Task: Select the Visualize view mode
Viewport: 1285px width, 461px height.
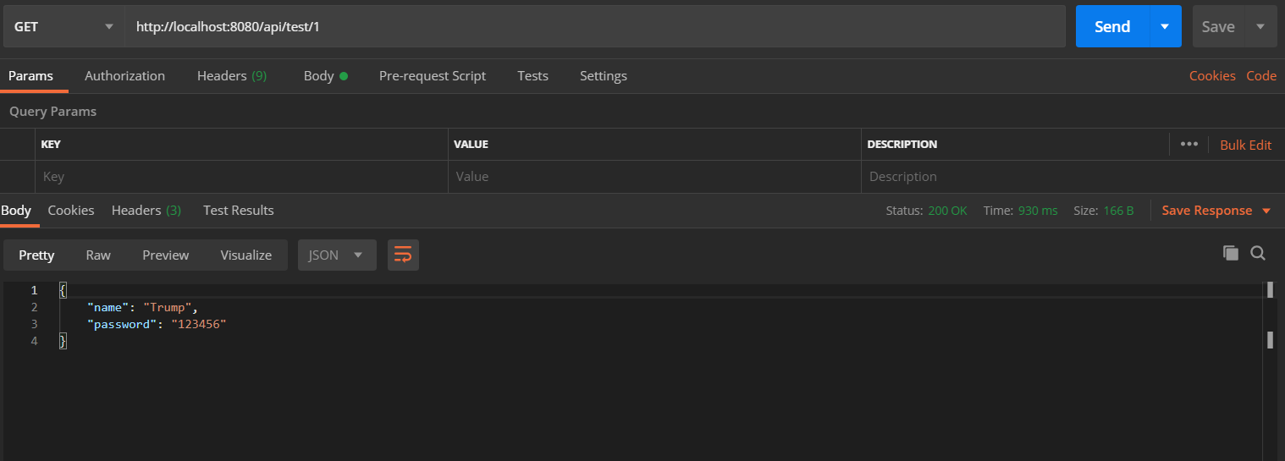Action: pos(246,255)
